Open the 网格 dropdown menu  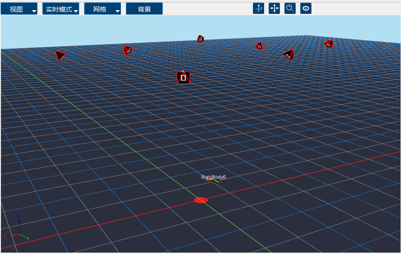103,9
